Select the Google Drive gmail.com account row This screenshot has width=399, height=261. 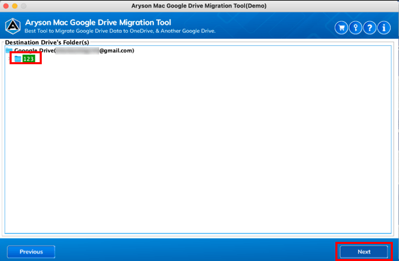70,51
